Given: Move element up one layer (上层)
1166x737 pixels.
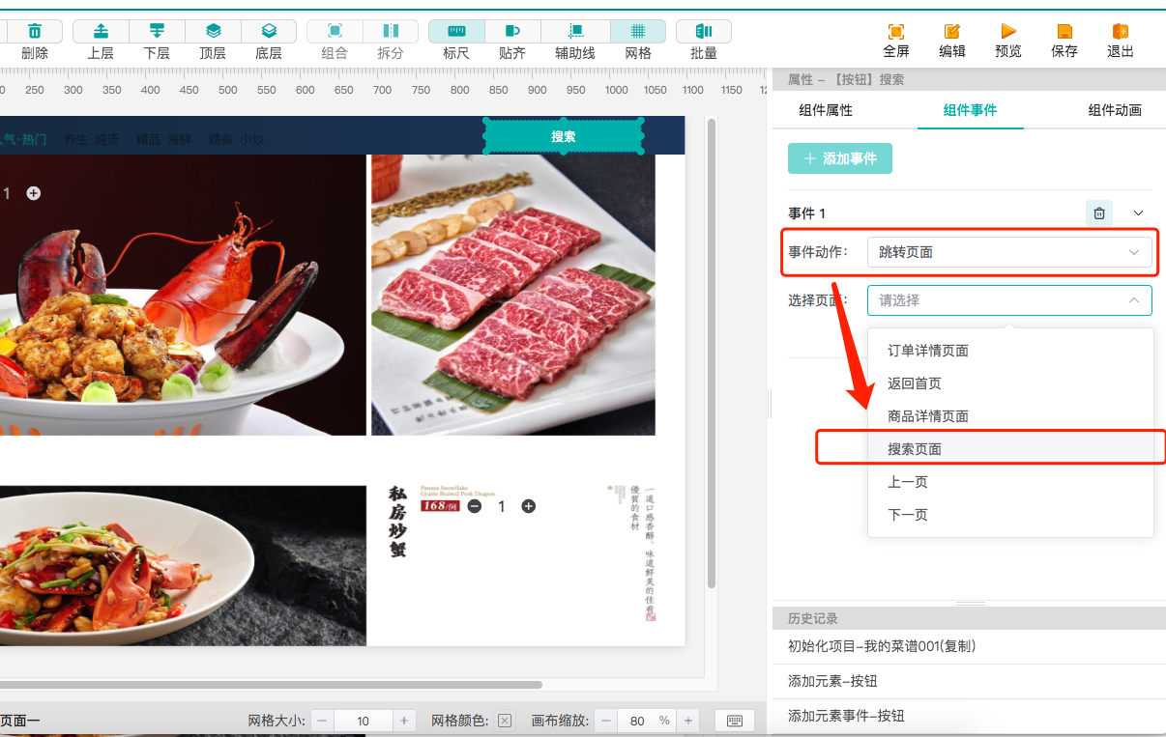Looking at the screenshot, I should point(101,32).
